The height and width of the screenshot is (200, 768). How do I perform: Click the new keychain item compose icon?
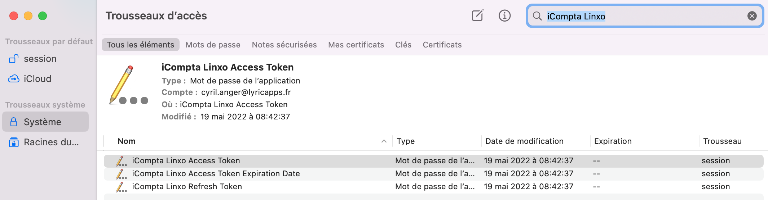click(477, 15)
